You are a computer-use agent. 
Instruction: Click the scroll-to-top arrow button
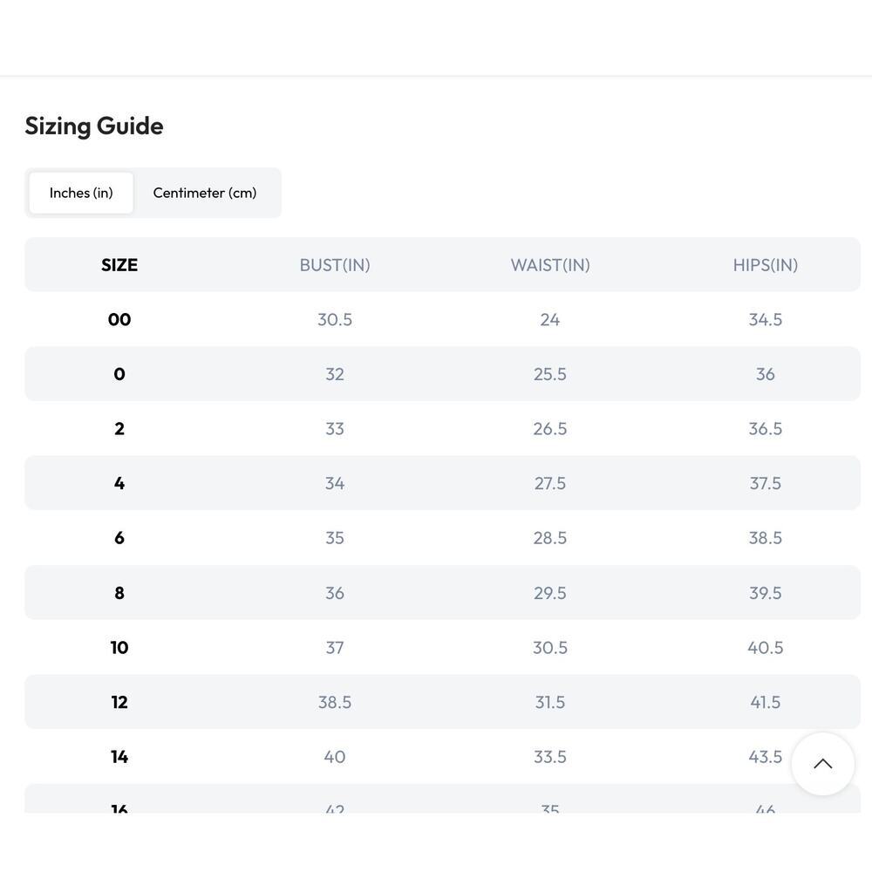click(822, 764)
